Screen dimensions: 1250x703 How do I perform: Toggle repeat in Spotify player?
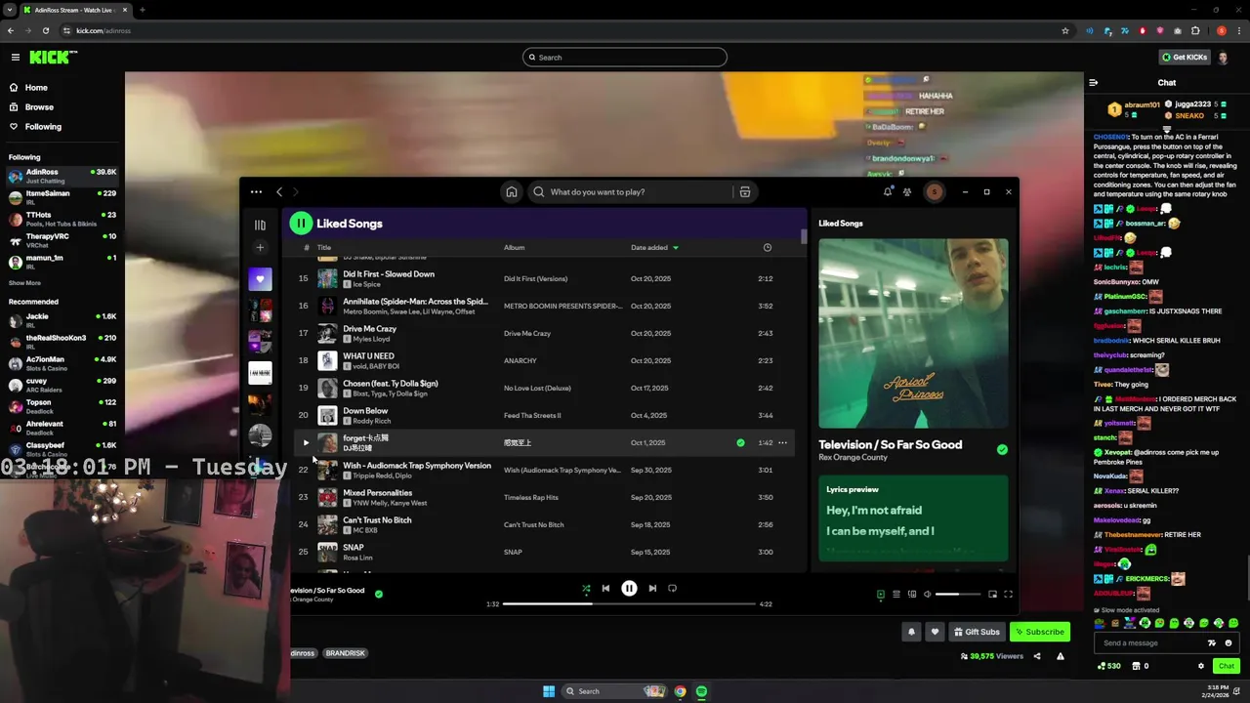tap(672, 589)
